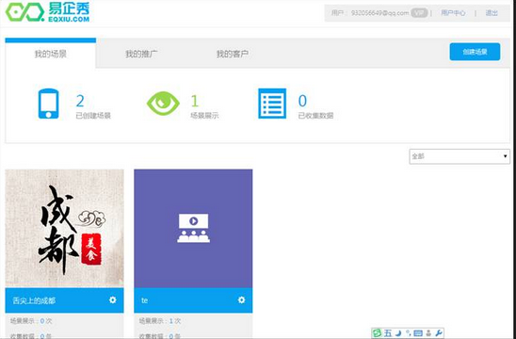Toggle the 五 Wubi input mode icon
Image resolution: width=516 pixels, height=339 pixels.
click(x=388, y=333)
